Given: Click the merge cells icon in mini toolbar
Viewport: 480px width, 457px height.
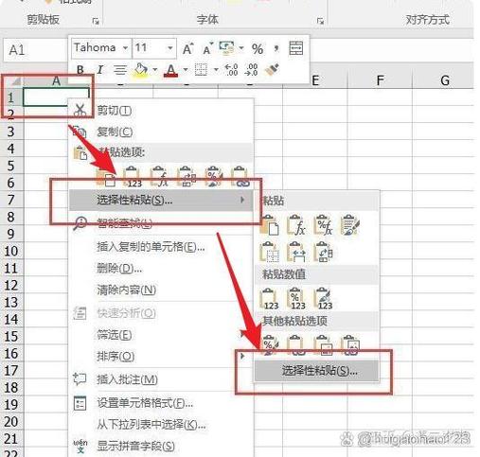Looking at the screenshot, I should 296,48.
